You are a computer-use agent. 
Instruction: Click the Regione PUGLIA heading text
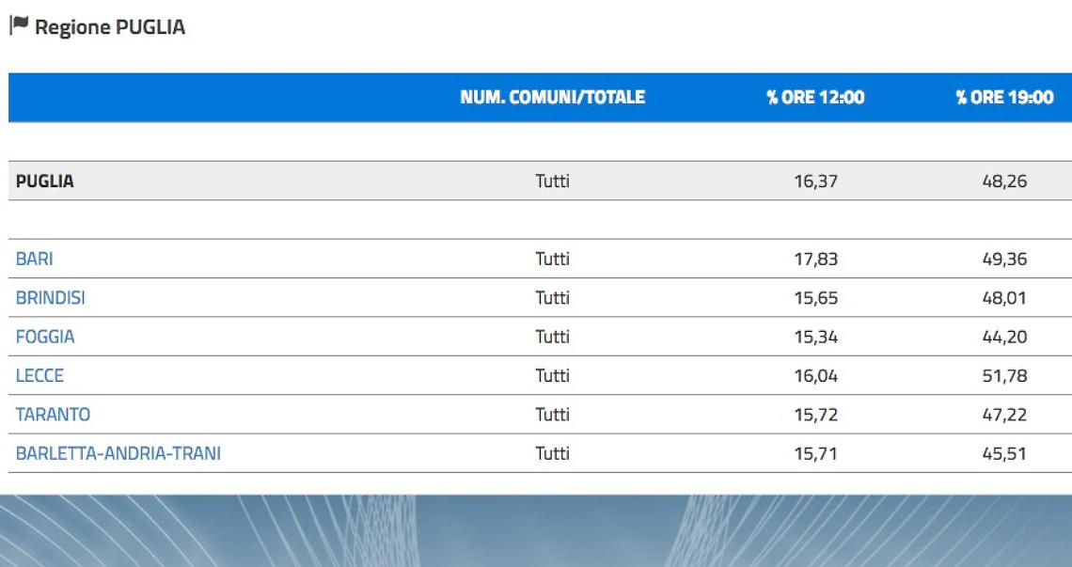(110, 26)
